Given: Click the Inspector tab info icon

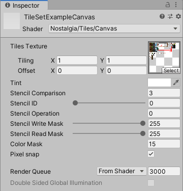Looking at the screenshot, I should pyautogui.click(x=8, y=5).
